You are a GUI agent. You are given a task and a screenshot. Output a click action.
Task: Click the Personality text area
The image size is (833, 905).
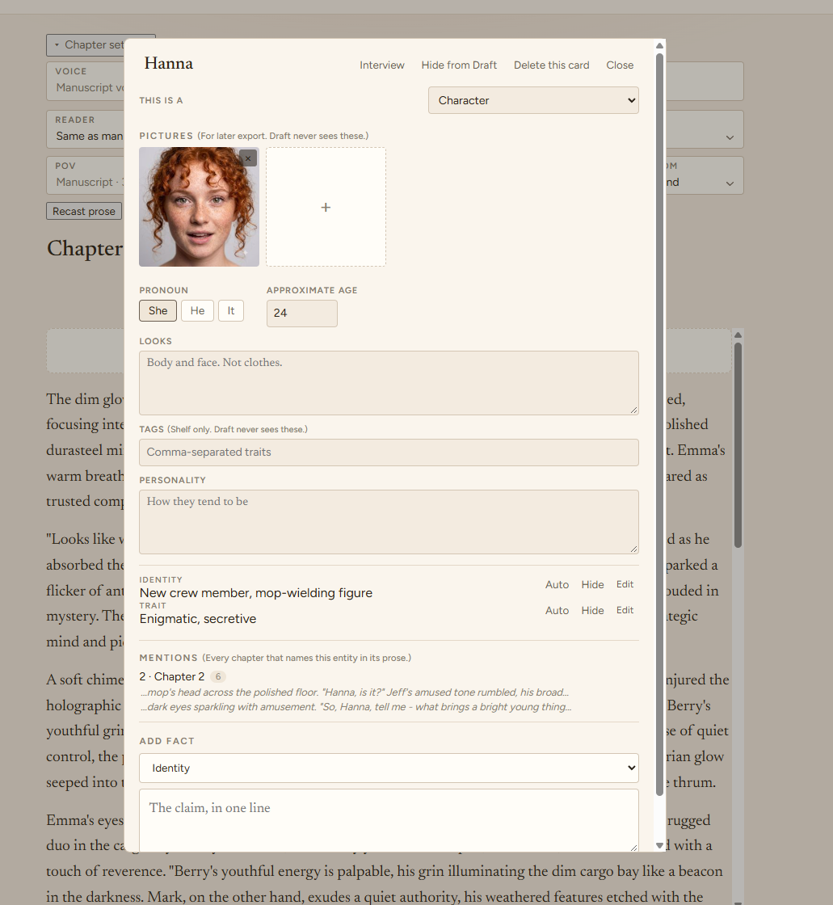[x=389, y=522]
